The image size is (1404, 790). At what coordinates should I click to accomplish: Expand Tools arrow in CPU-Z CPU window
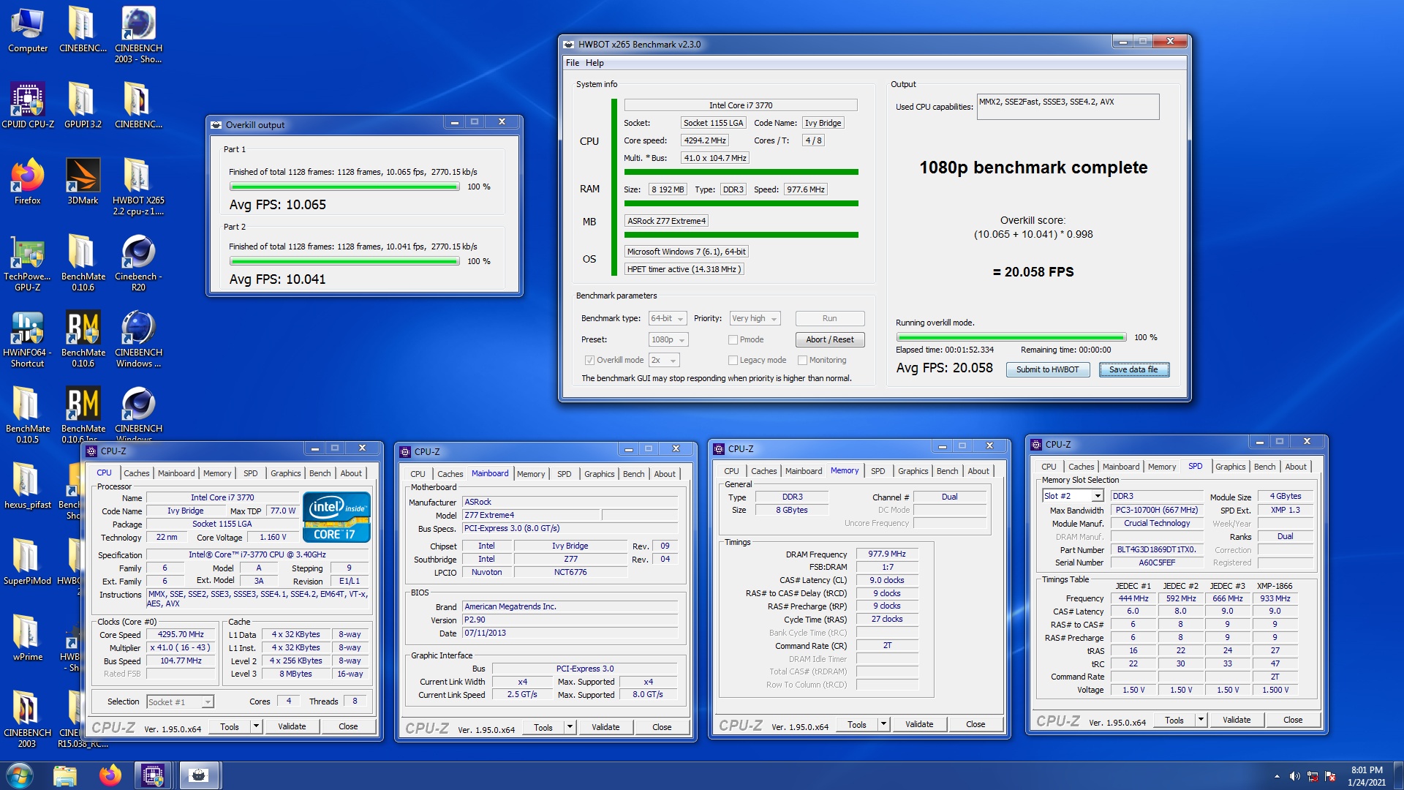[x=256, y=726]
